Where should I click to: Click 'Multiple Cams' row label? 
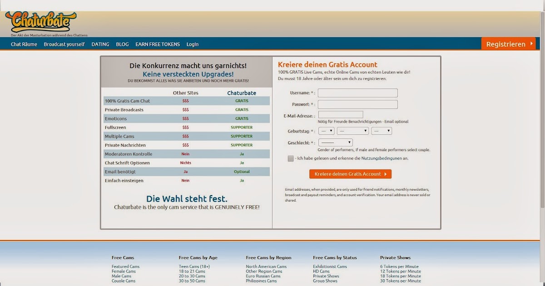click(119, 136)
